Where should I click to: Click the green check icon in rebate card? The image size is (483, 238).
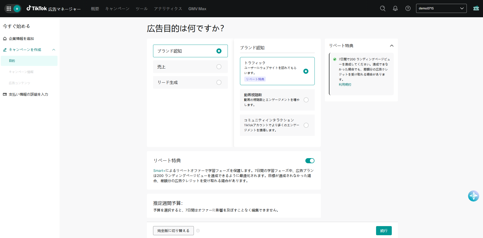335,59
